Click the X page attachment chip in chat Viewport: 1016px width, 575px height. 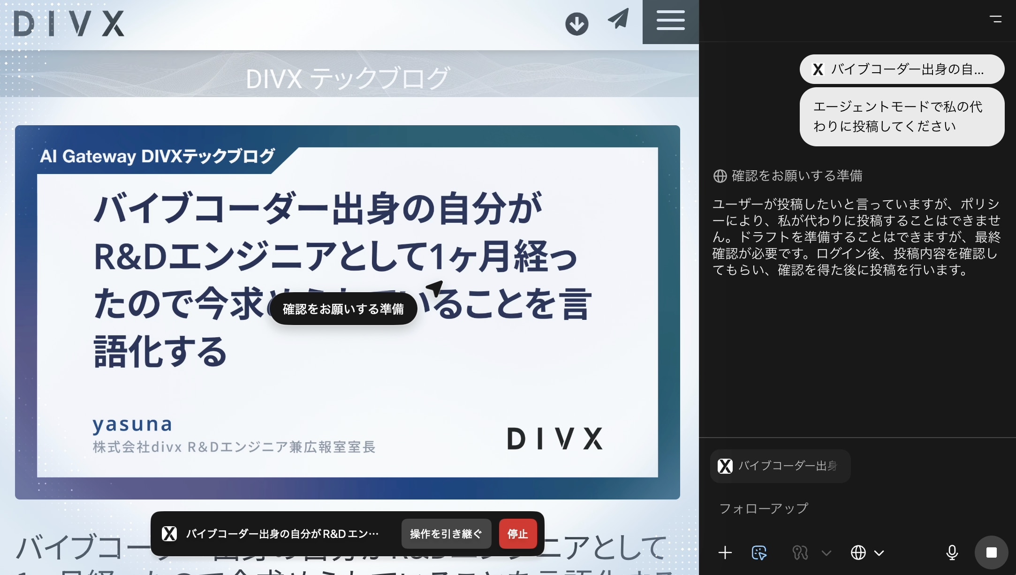click(x=901, y=69)
